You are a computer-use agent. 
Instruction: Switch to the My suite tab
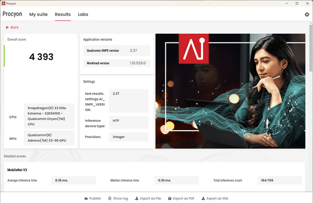tap(39, 14)
